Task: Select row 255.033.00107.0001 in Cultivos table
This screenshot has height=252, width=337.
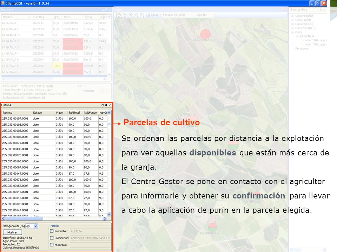Action: (54, 119)
